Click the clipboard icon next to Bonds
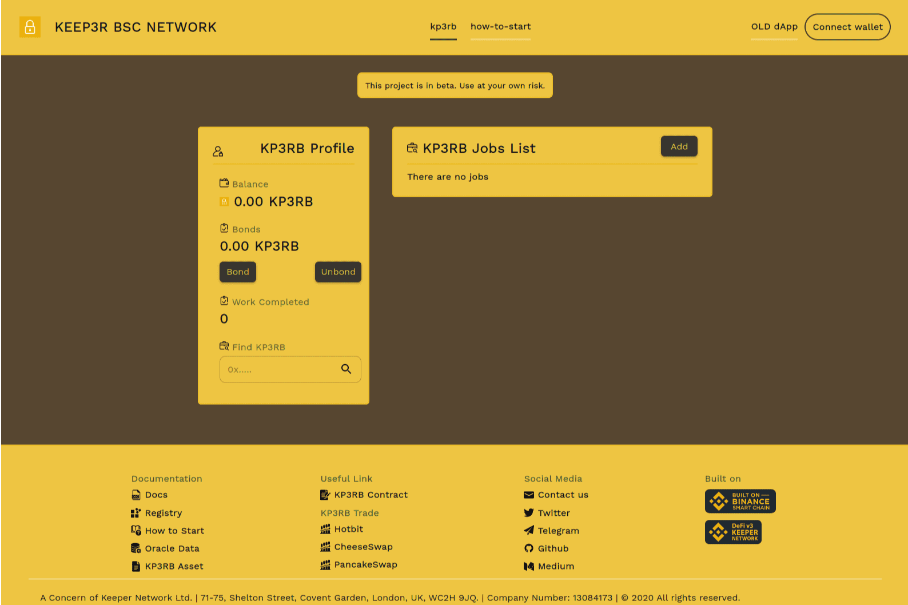 [224, 228]
